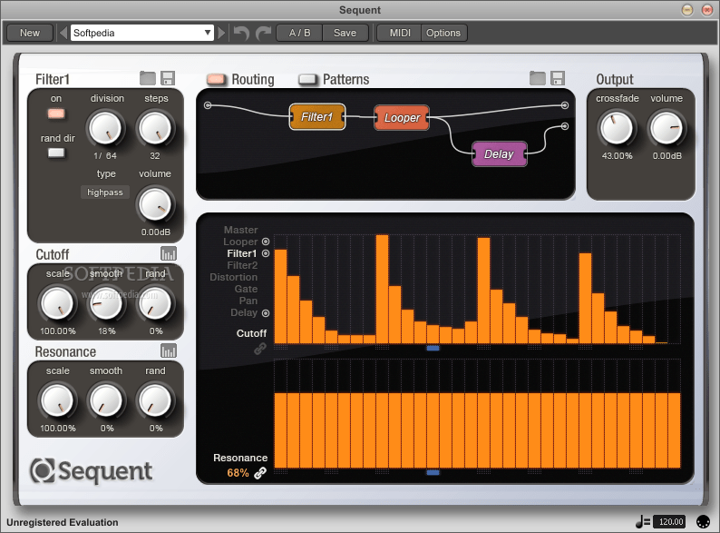Image resolution: width=720 pixels, height=533 pixels.
Task: Click the Save button
Action: (x=345, y=33)
